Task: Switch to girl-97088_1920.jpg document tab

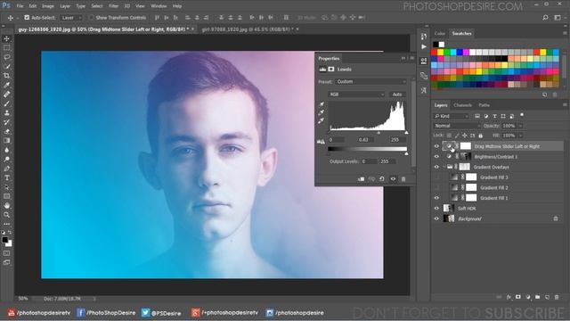Action: [248, 29]
